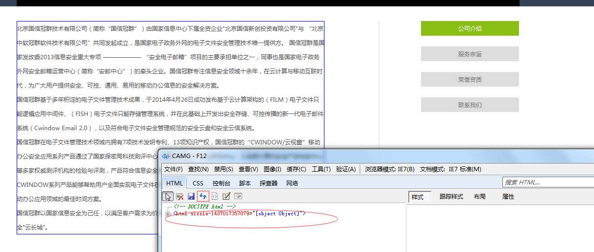
Task: Open the 图像(I) menu
Action: click(x=272, y=169)
